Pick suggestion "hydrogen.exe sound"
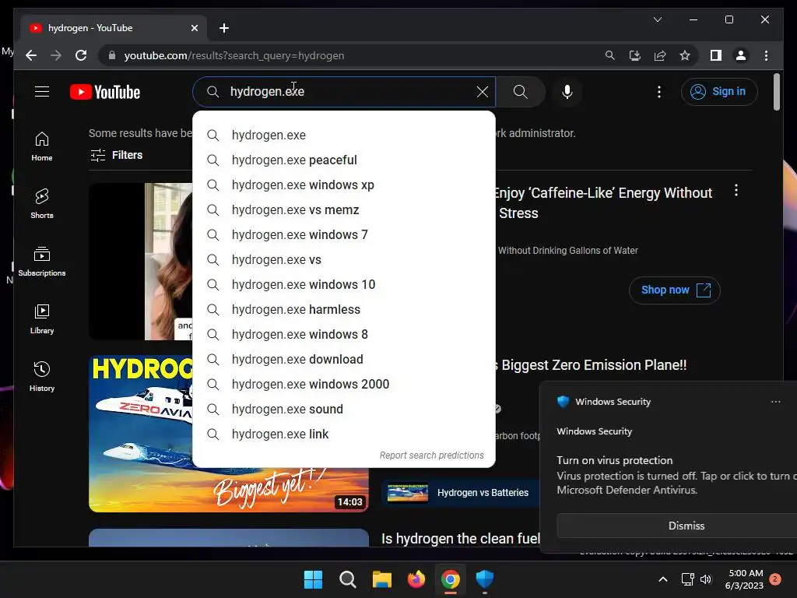The image size is (797, 598). [344, 410]
